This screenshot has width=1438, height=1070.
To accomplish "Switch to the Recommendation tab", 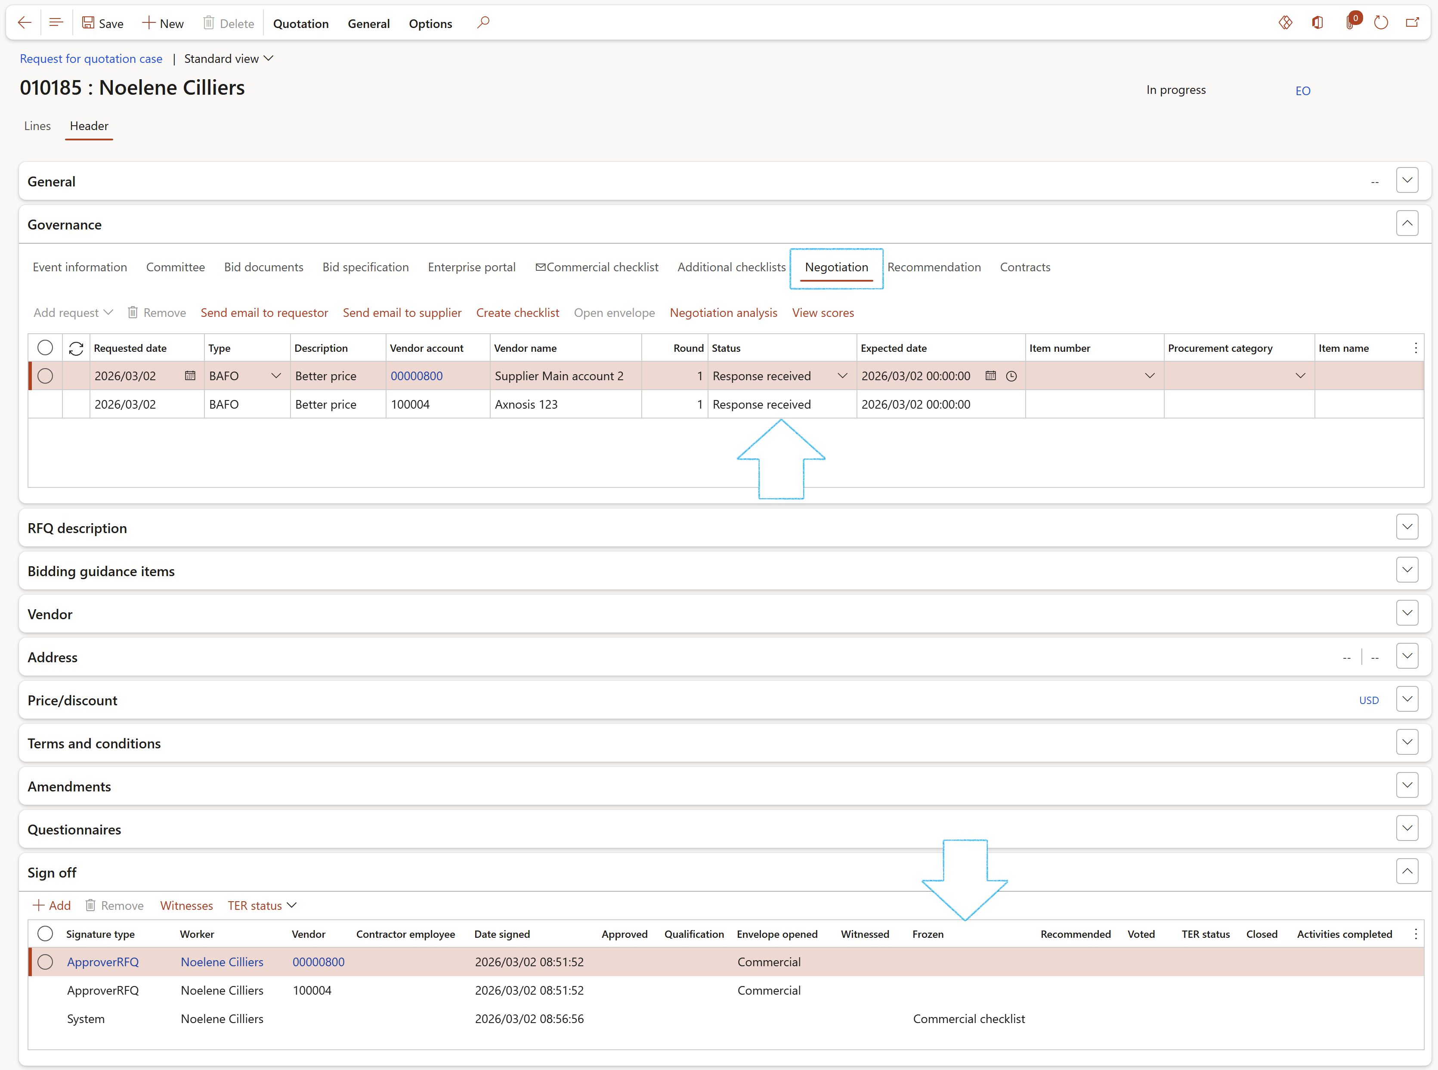I will [x=934, y=267].
